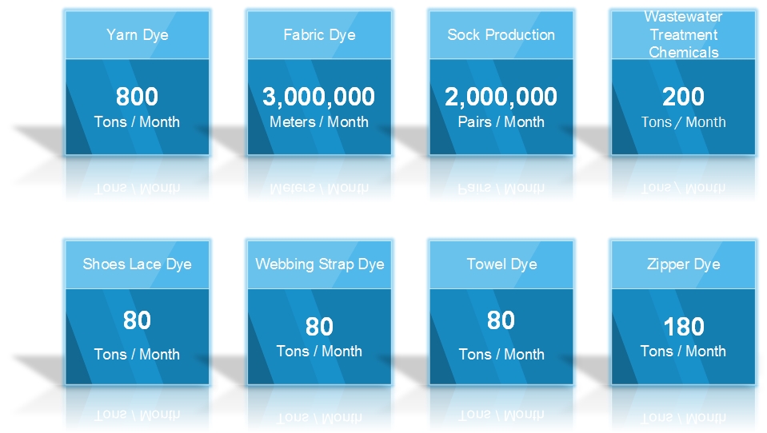The image size is (767, 433).
Task: Click the 2,000,000 Sock Production number
Action: click(501, 97)
